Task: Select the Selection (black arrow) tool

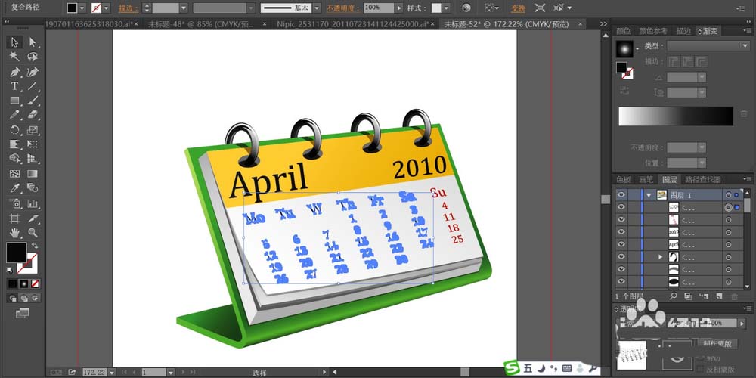Action: coord(14,42)
